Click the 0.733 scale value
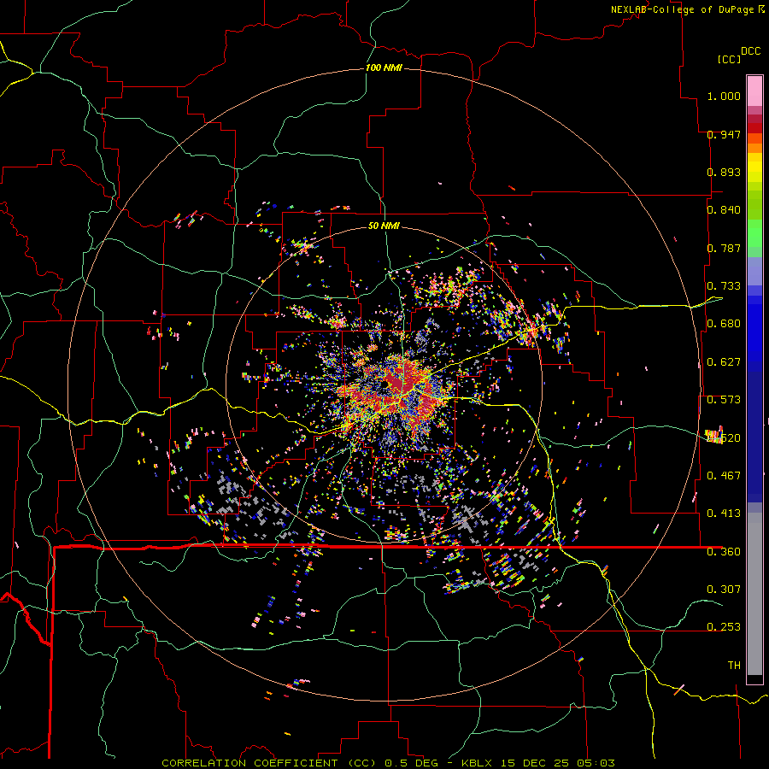 (x=724, y=286)
